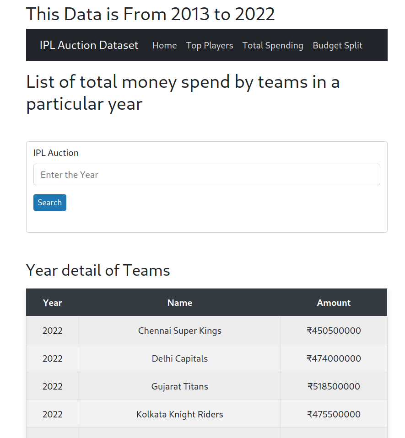Click the blue Search button
This screenshot has width=405, height=438.
point(50,203)
